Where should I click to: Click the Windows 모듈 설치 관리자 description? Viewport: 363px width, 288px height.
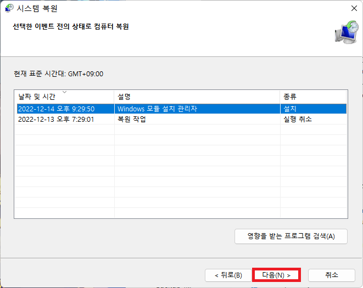[157, 109]
